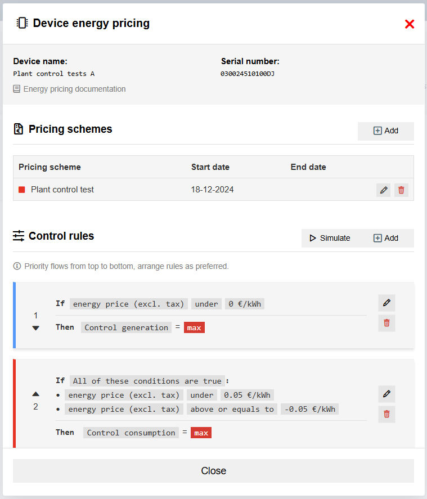Edit the Plant control test pricing scheme
Screen dimensions: 427x499
[384, 190]
